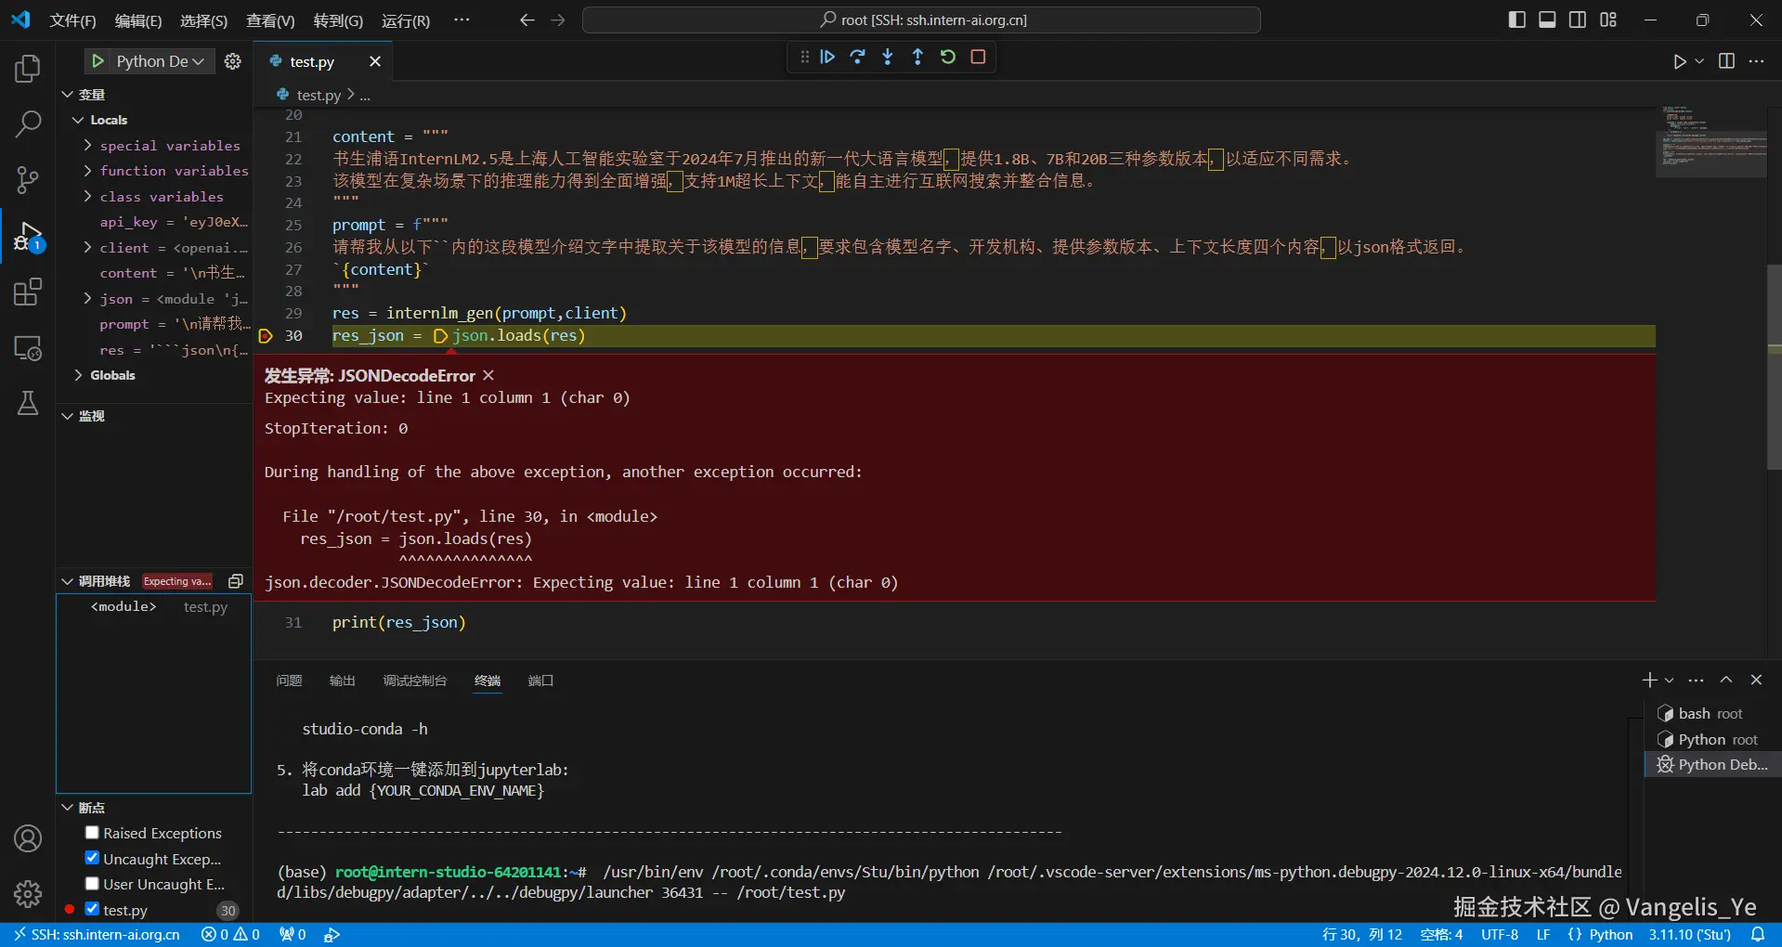Screen dimensions: 1782x947
Task: Collapse the Locals scope
Action: click(78, 120)
